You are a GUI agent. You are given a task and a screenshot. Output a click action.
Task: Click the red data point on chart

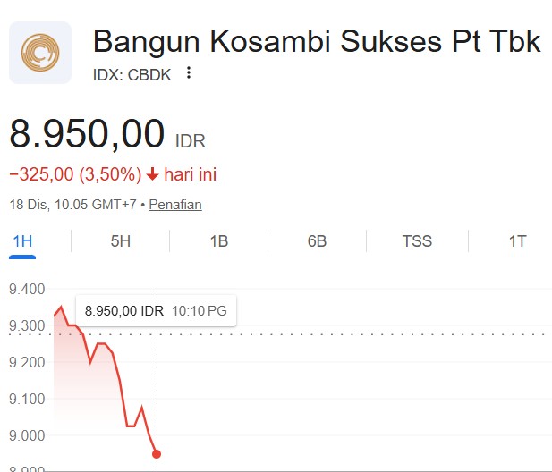pos(157,454)
